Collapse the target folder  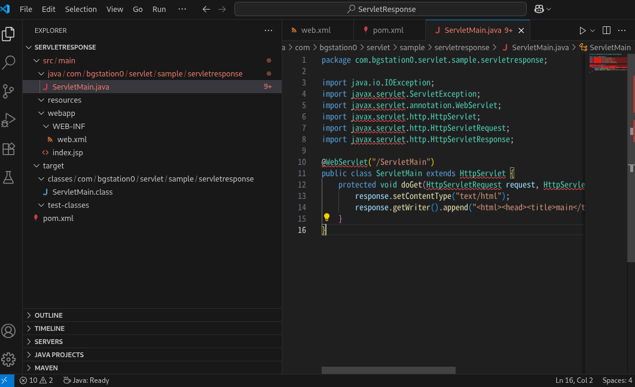36,166
